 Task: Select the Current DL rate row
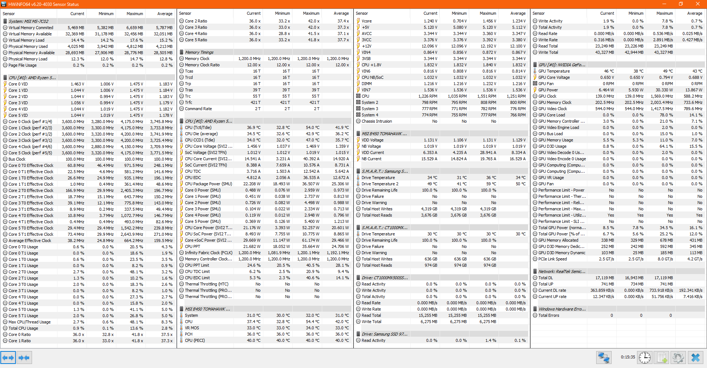tap(618, 290)
